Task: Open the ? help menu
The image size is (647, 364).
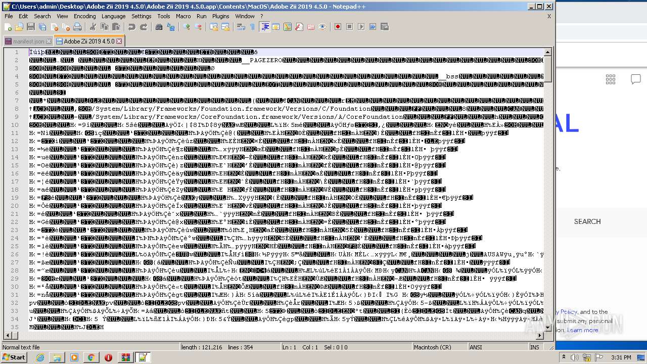Action: click(261, 16)
